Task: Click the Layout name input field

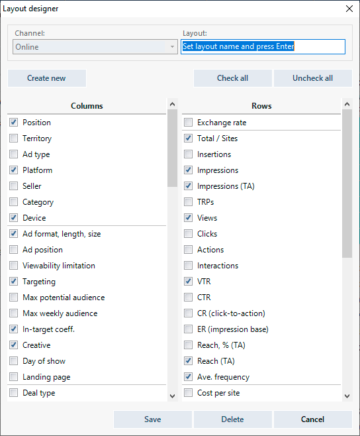Action: 263,46
